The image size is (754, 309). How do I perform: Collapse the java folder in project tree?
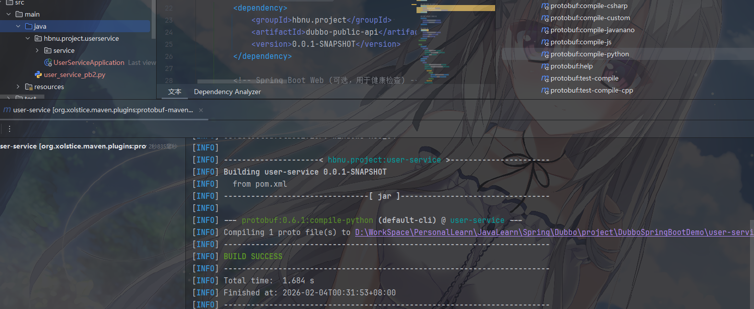(x=18, y=26)
